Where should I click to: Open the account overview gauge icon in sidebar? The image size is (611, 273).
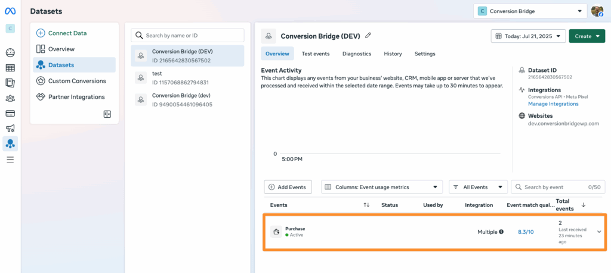[x=10, y=52]
